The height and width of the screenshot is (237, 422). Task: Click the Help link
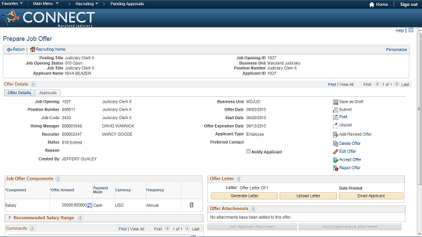[x=400, y=30]
